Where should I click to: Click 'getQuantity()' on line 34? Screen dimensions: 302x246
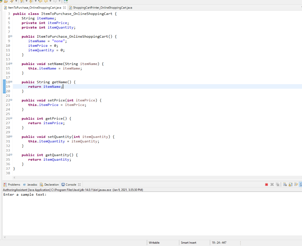point(60,155)
